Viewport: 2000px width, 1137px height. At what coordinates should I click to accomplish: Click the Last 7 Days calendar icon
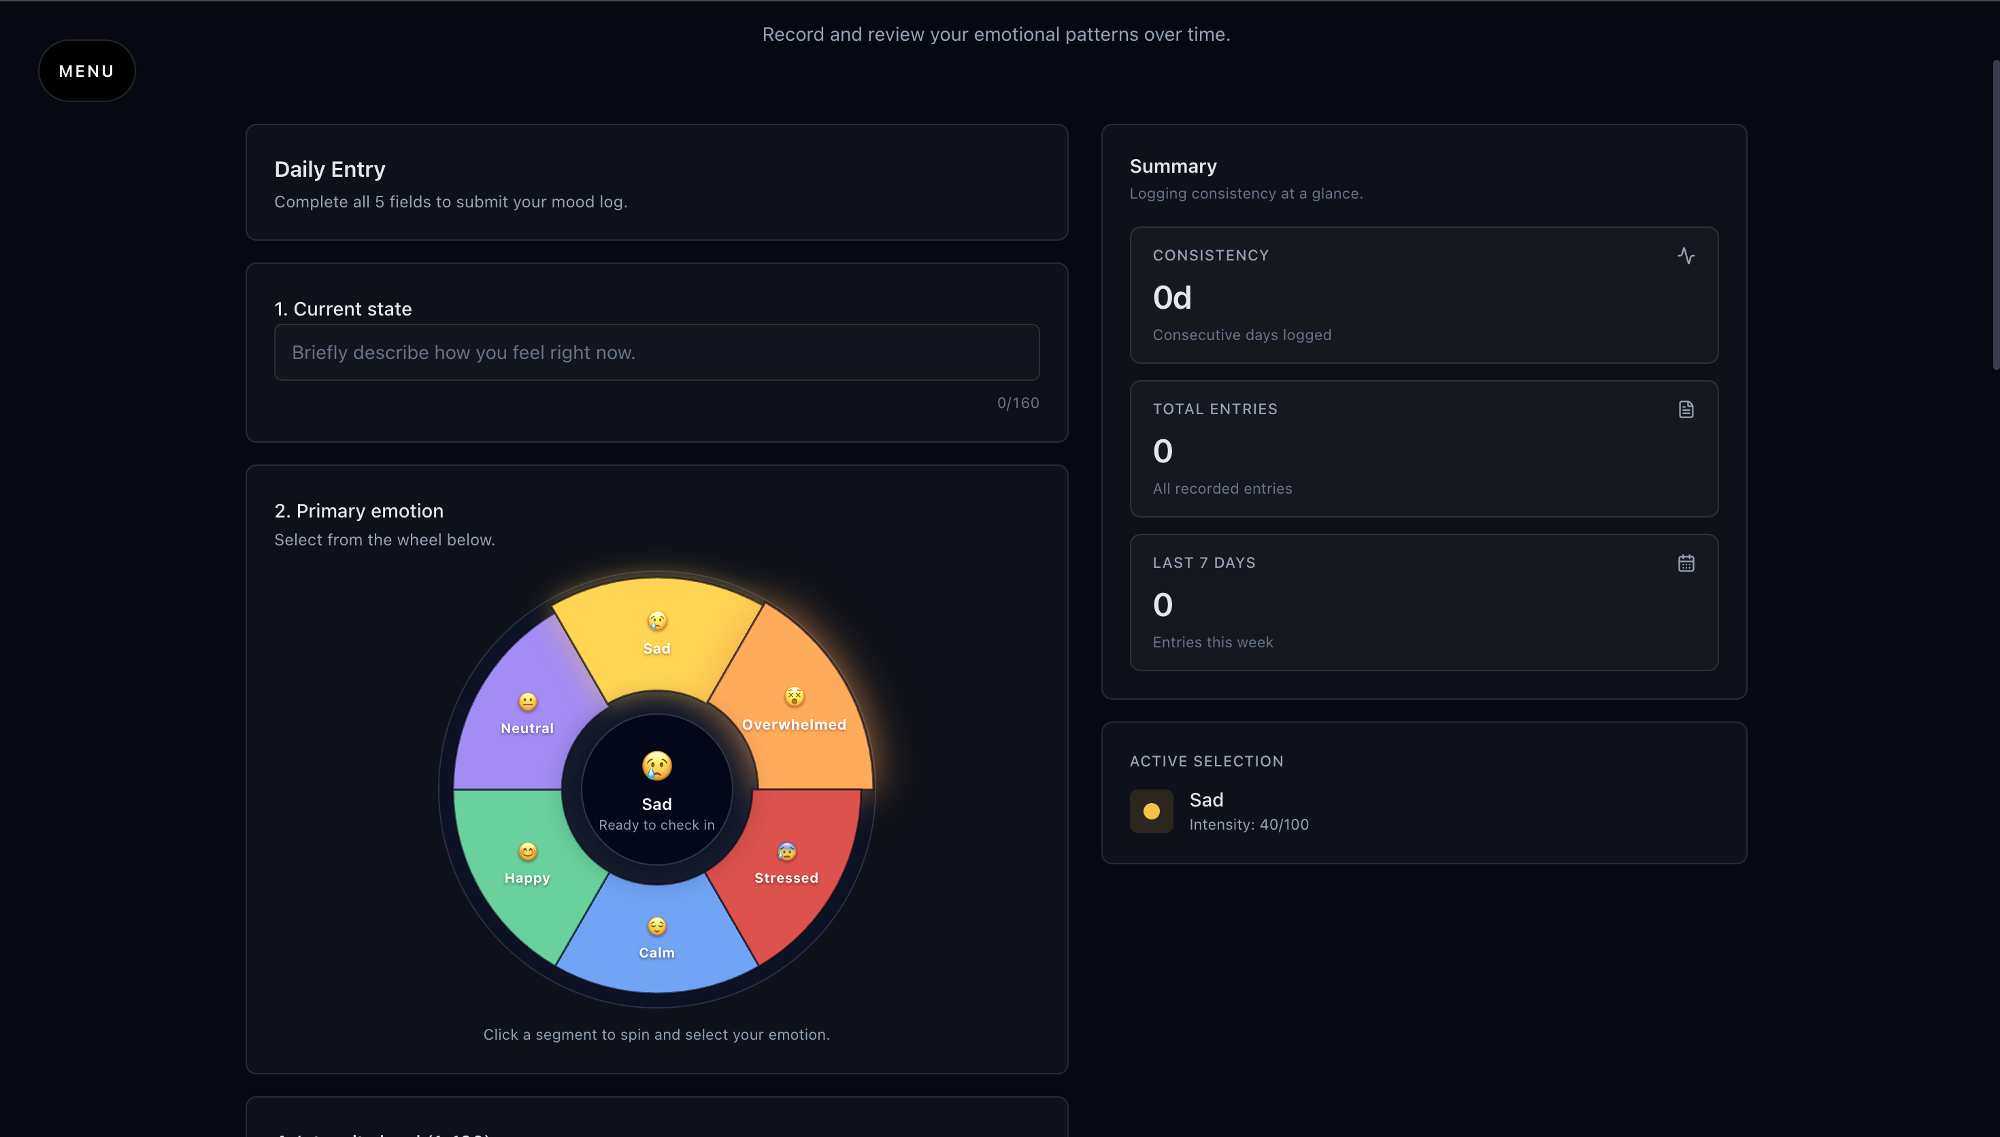[x=1685, y=563]
